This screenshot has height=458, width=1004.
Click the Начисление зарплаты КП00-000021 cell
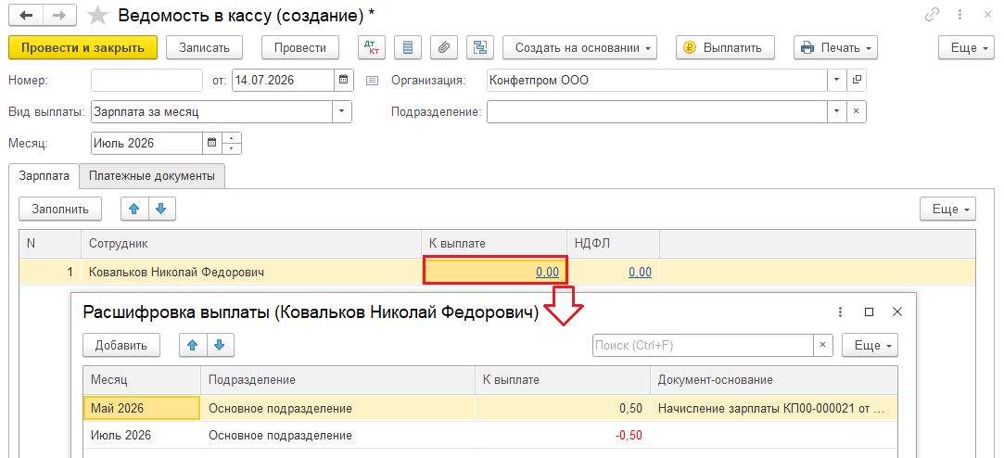773,408
